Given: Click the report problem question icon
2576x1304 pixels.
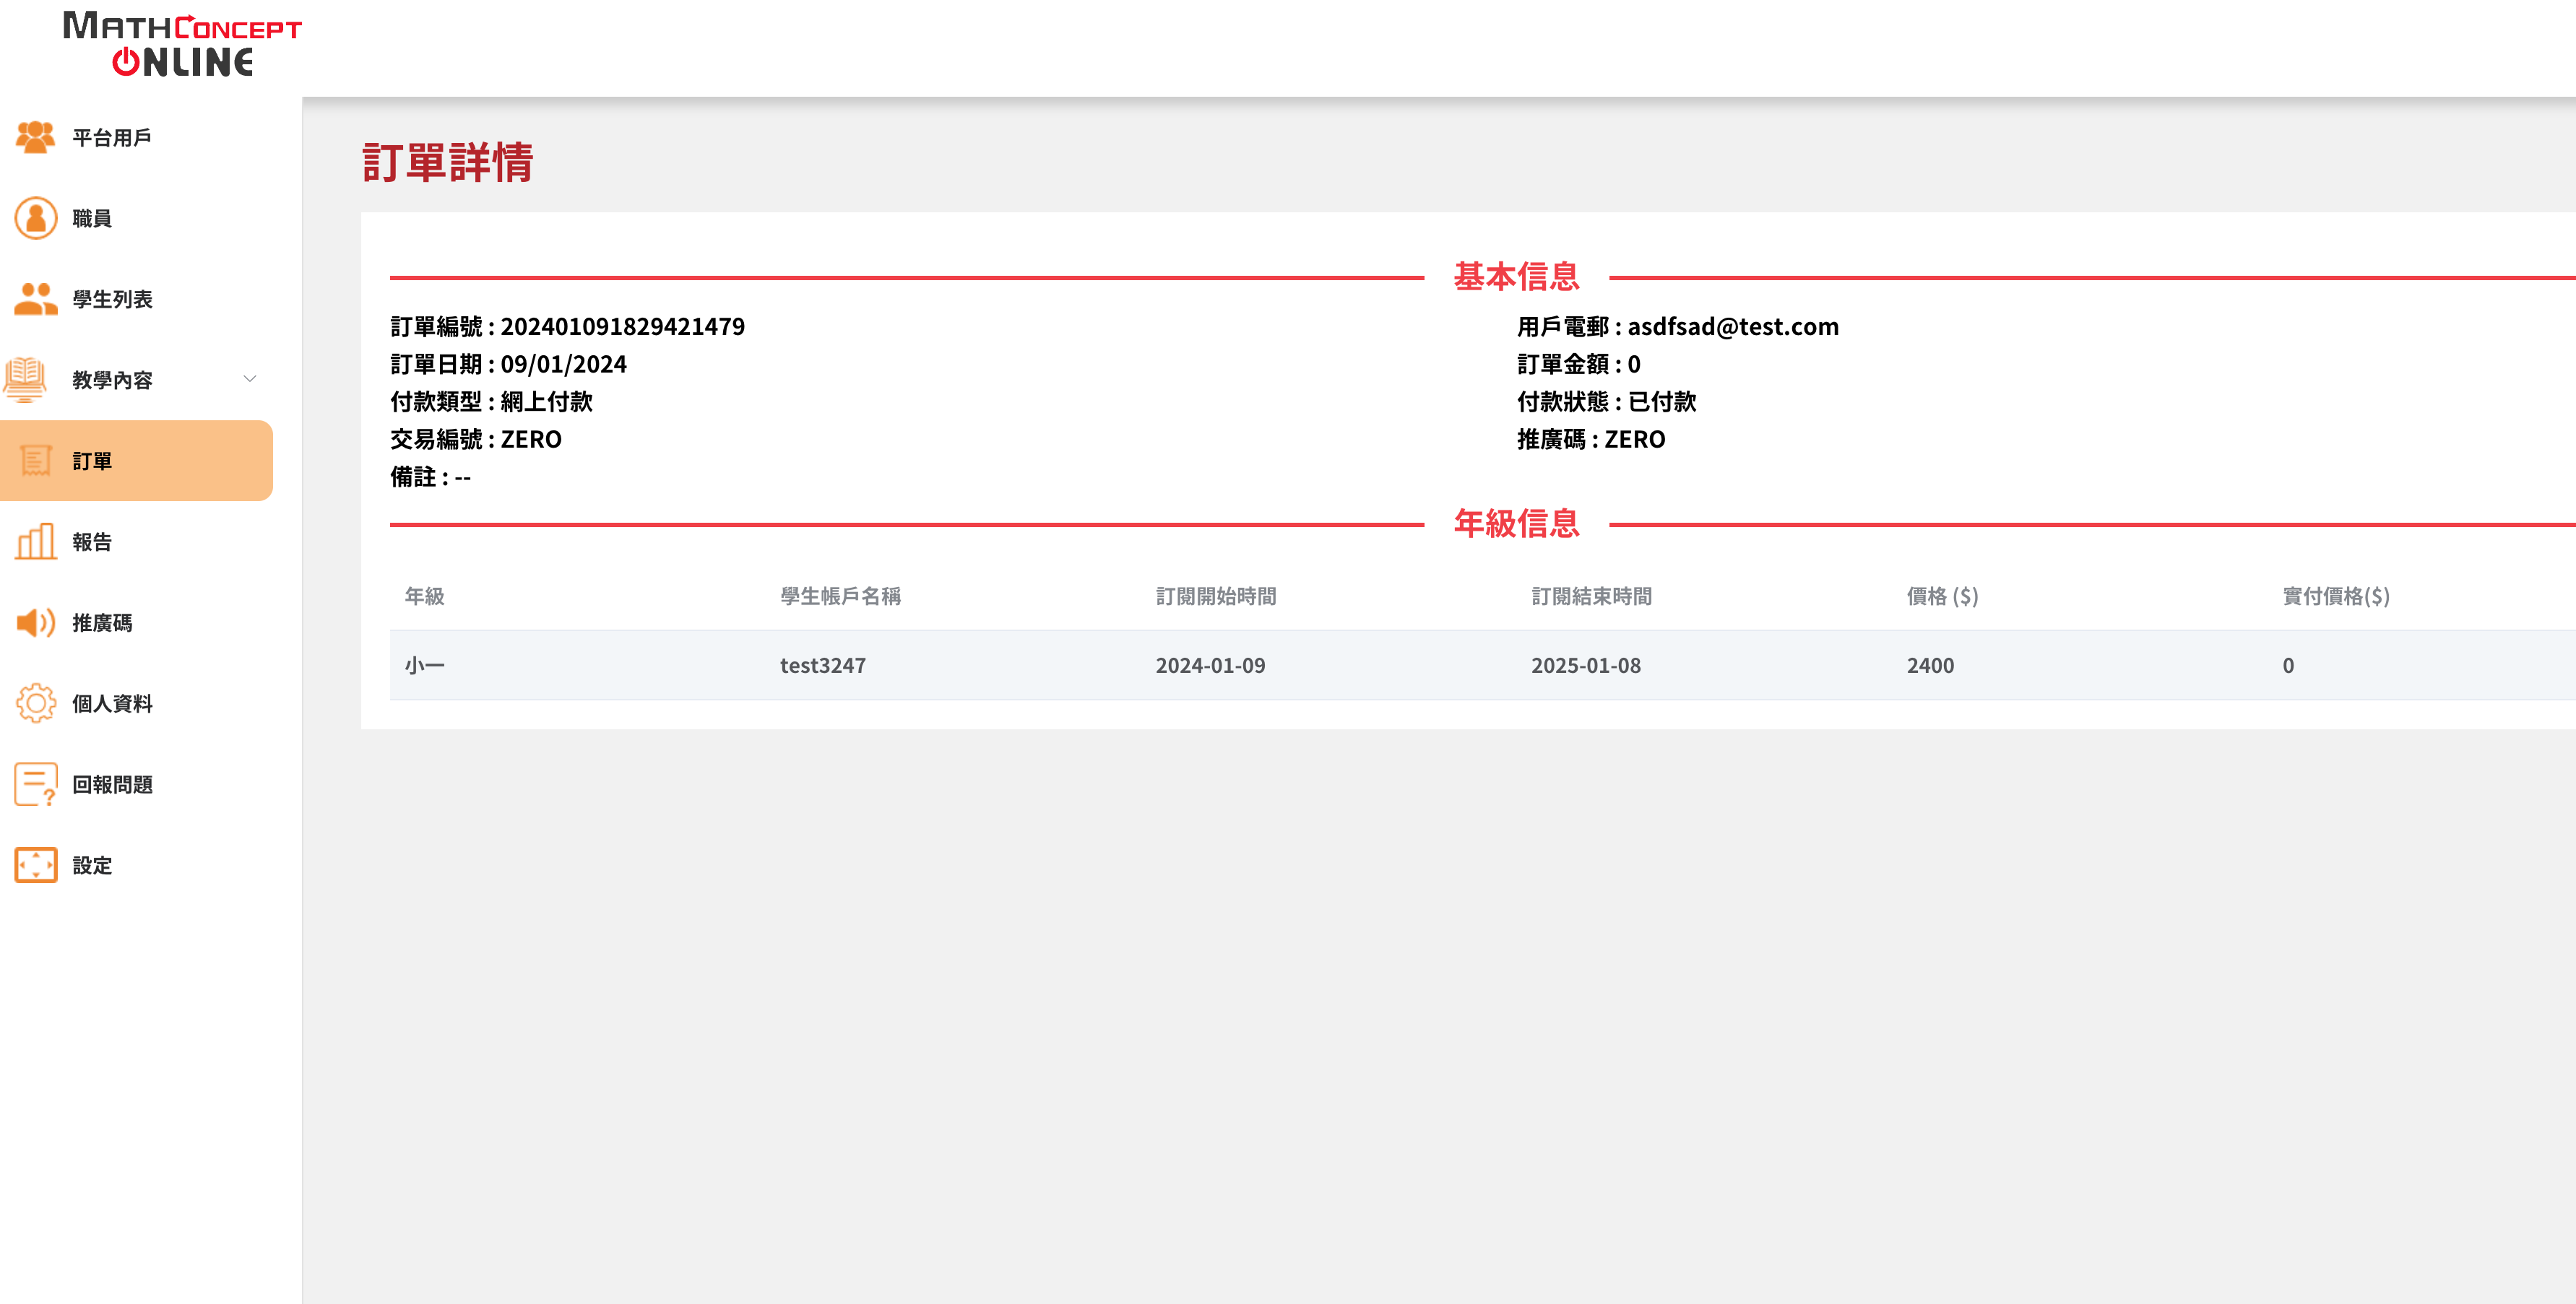Looking at the screenshot, I should coord(35,784).
